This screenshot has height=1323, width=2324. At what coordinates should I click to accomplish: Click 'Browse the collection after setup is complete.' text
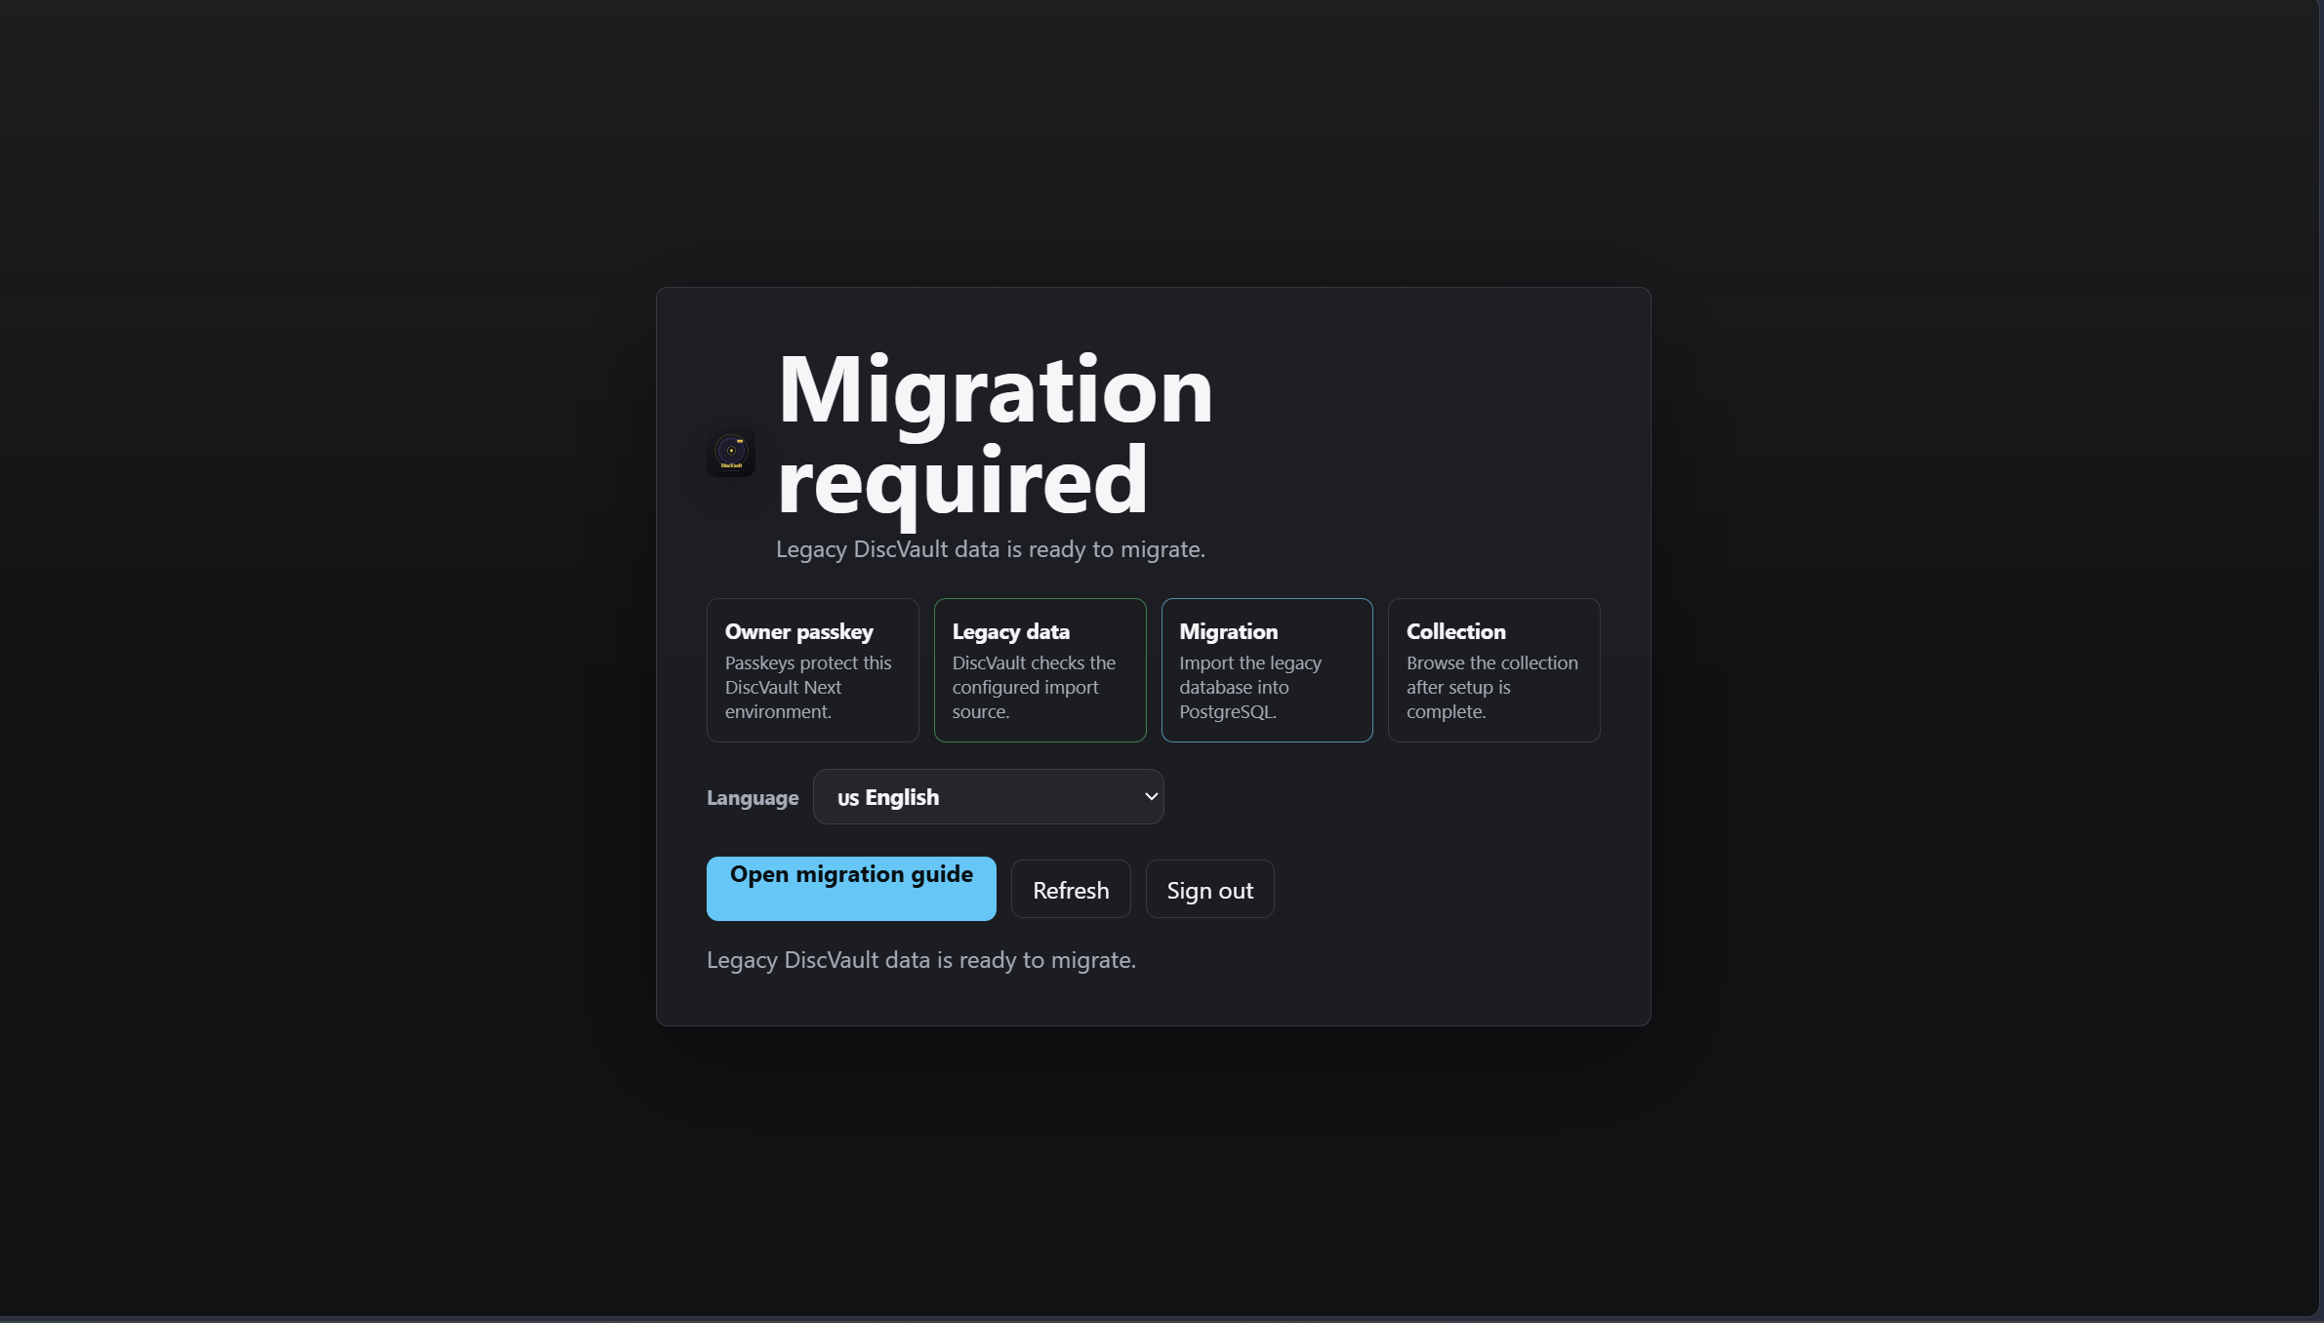(1491, 687)
